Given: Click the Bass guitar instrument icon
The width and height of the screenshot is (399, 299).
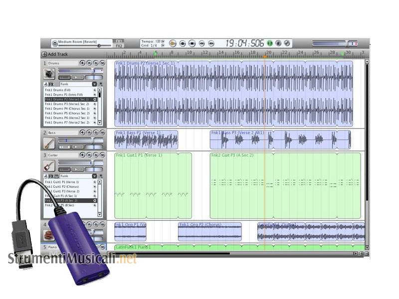Looking at the screenshot, I should tap(49, 143).
